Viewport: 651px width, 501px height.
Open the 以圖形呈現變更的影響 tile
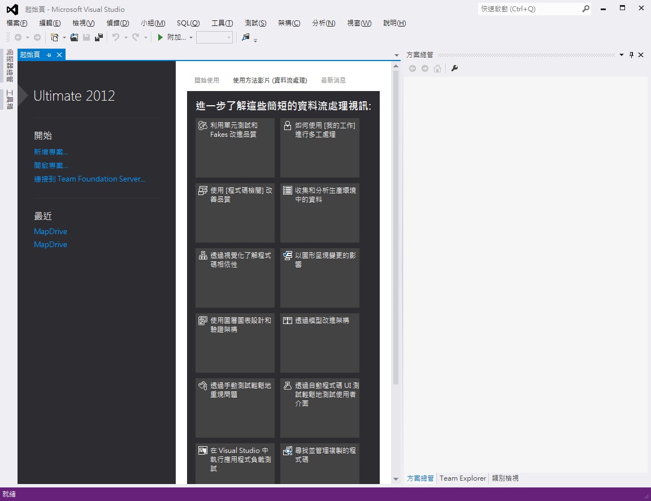pos(320,278)
